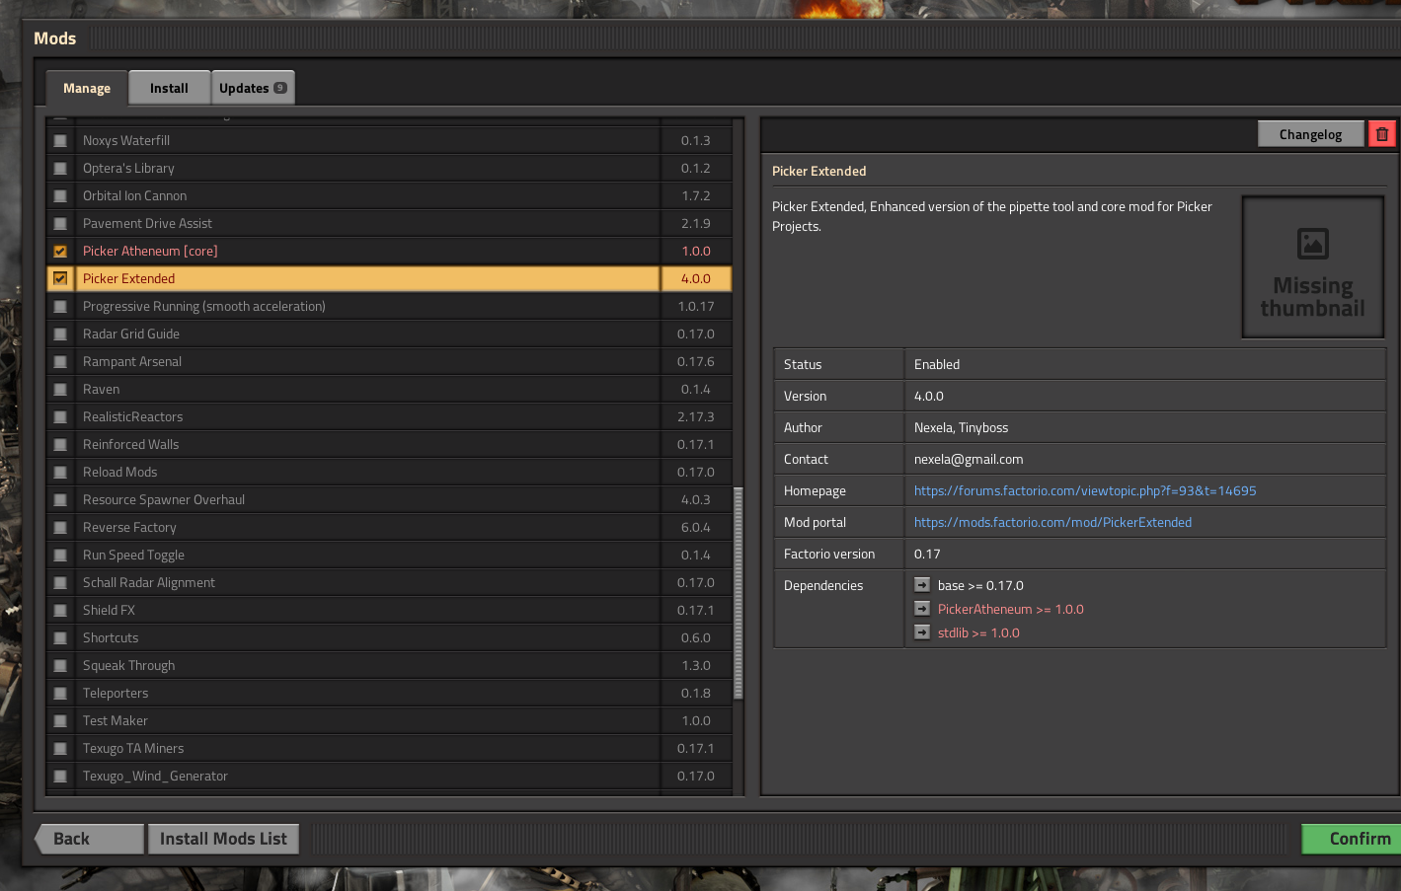Image resolution: width=1401 pixels, height=891 pixels.
Task: Disable the Picker Atheneum [core] checkbox
Action: (60, 252)
